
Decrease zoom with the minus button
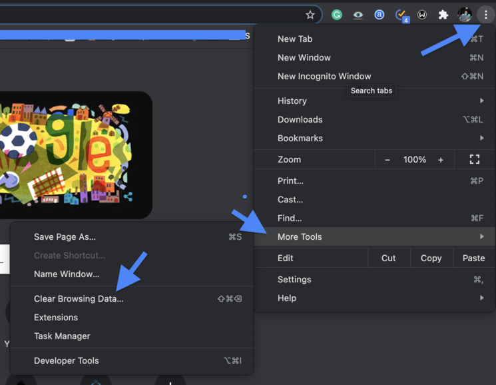[x=387, y=160]
